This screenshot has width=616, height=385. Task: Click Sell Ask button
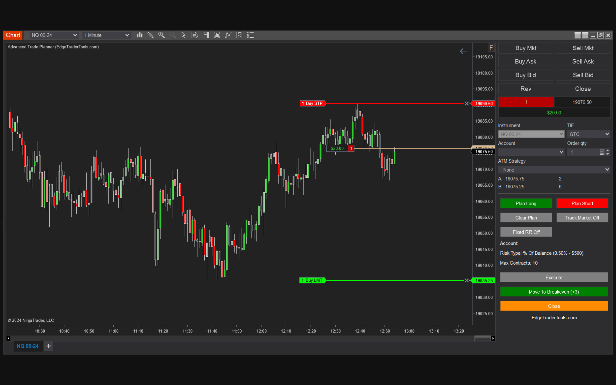tap(583, 62)
